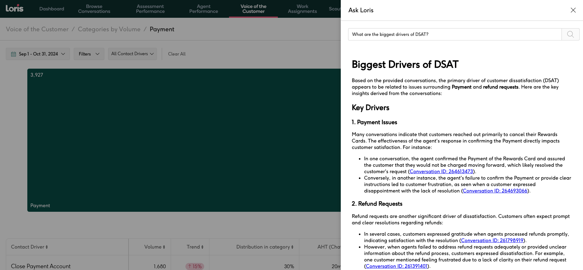This screenshot has height=270, width=583.
Task: Open Conversation ID: 261798919 link
Action: [x=492, y=241]
